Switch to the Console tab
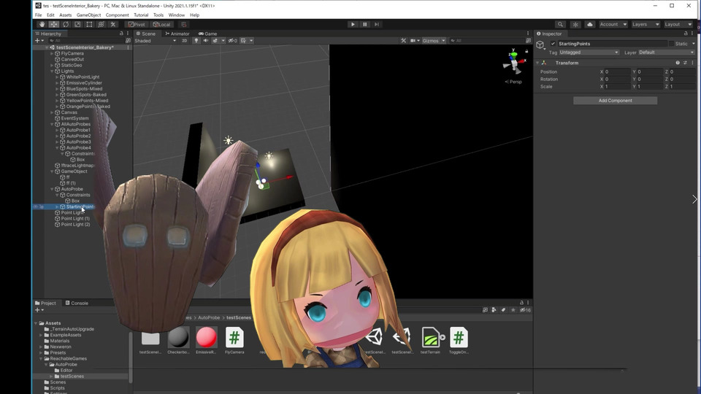Image resolution: width=701 pixels, height=394 pixels. tap(77, 303)
